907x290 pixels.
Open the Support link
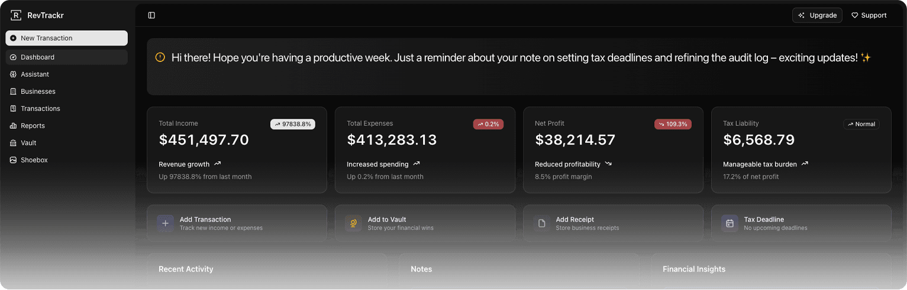869,15
